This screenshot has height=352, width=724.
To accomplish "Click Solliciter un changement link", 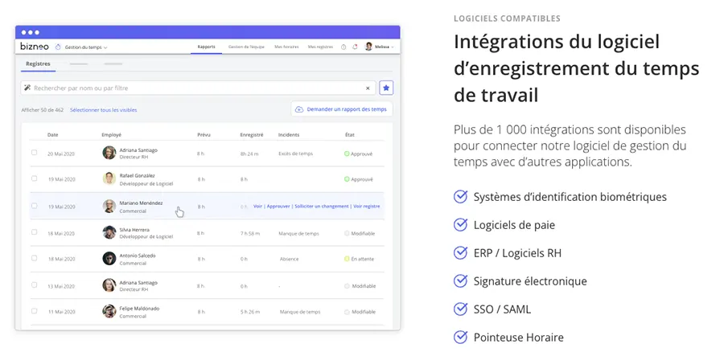I will pos(321,207).
